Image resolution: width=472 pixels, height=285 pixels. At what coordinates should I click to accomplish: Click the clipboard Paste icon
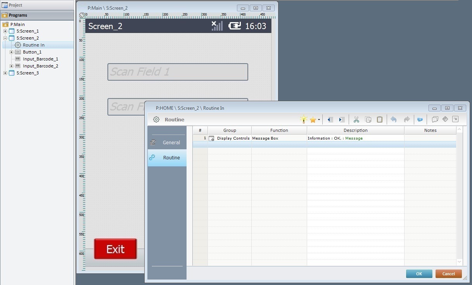[x=380, y=119]
